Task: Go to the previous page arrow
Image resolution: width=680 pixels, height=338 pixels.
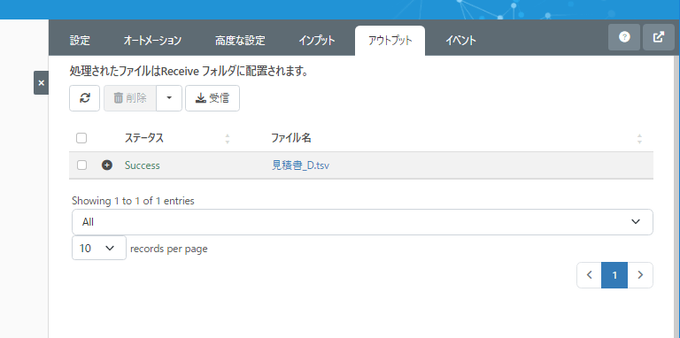Action: click(x=589, y=275)
